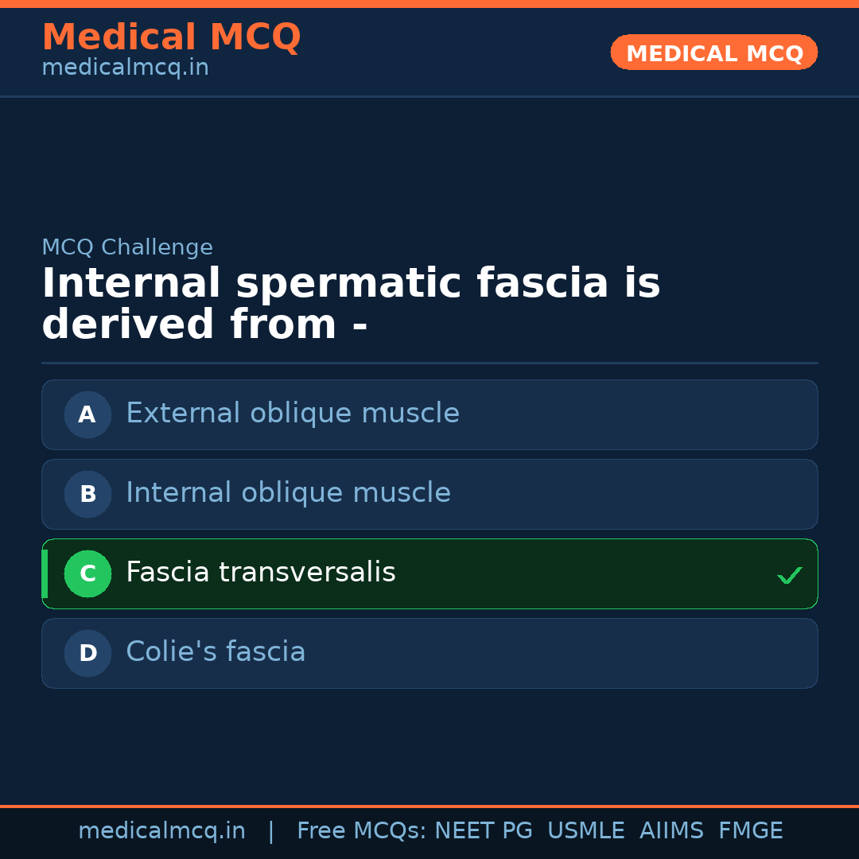Click the Internal spermatic fascia question text
Screen dimensions: 859x859
(x=351, y=305)
